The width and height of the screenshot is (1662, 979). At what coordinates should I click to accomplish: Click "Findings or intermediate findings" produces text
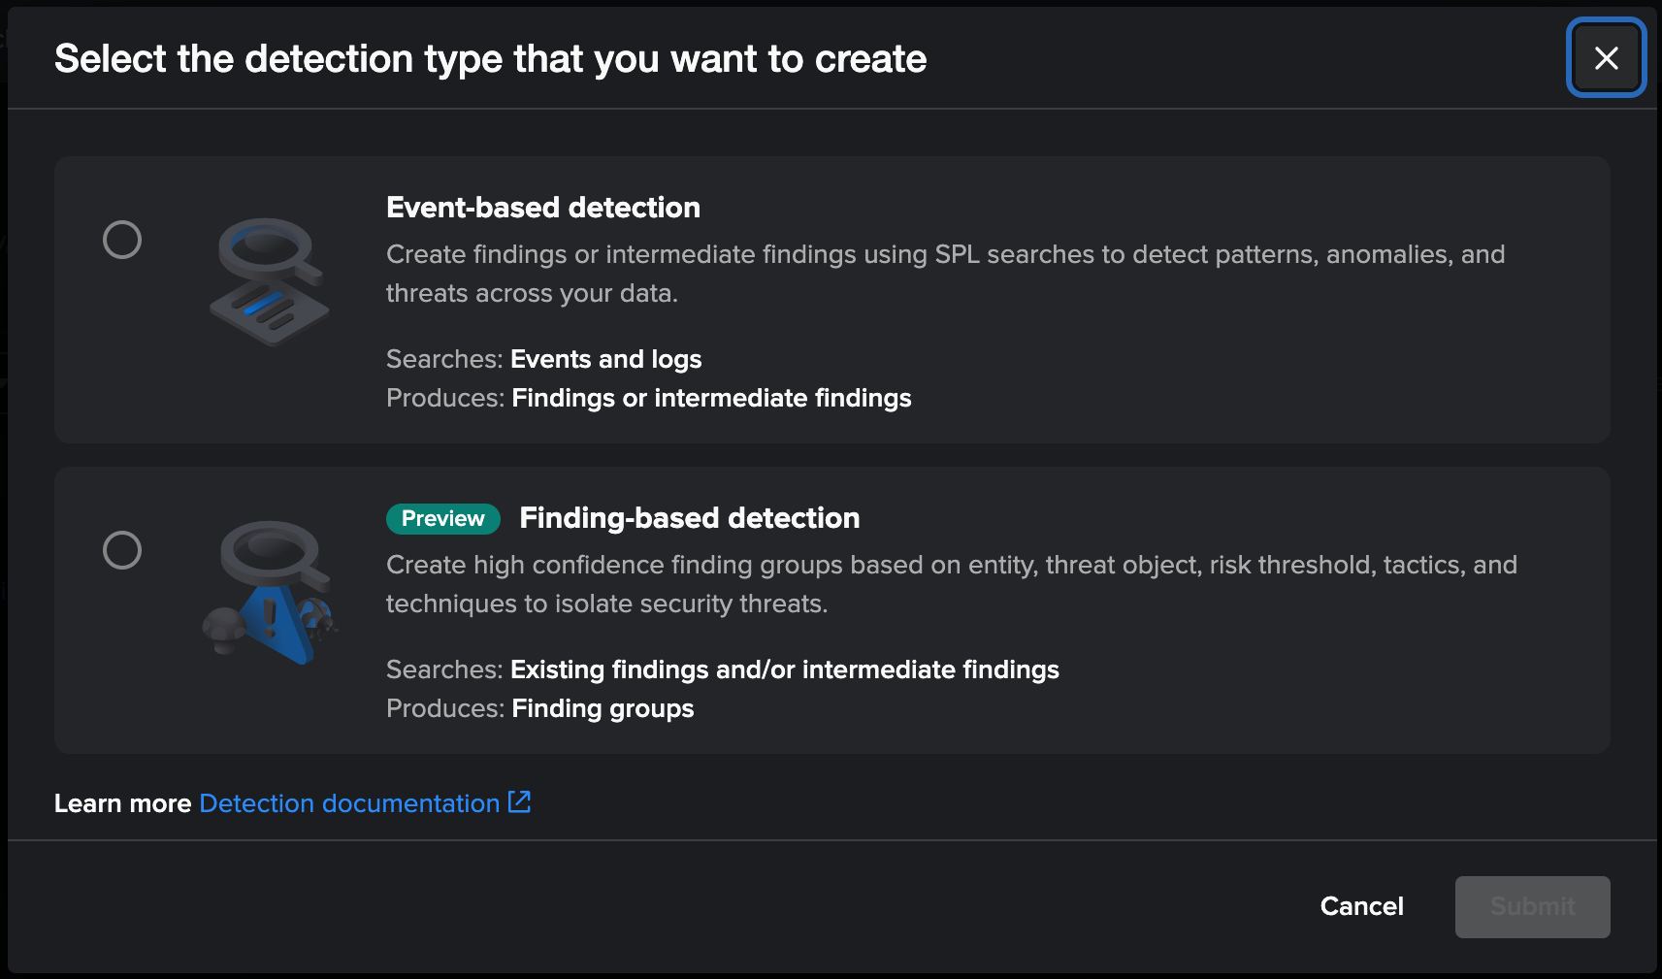tap(711, 398)
